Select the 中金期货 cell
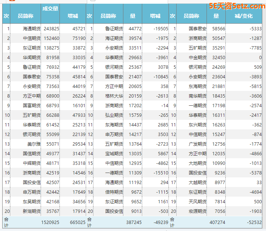Image resolution: width=266 pixels, height=231 pixels. tap(197, 57)
